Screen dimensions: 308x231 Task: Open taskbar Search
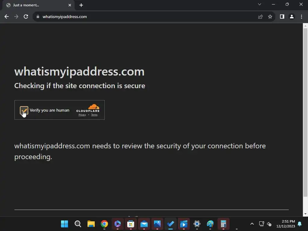(78, 224)
